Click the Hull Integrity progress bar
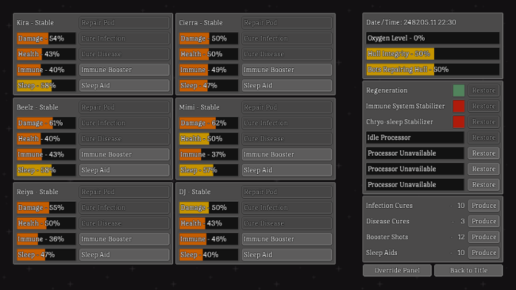516x290 pixels. [433, 54]
